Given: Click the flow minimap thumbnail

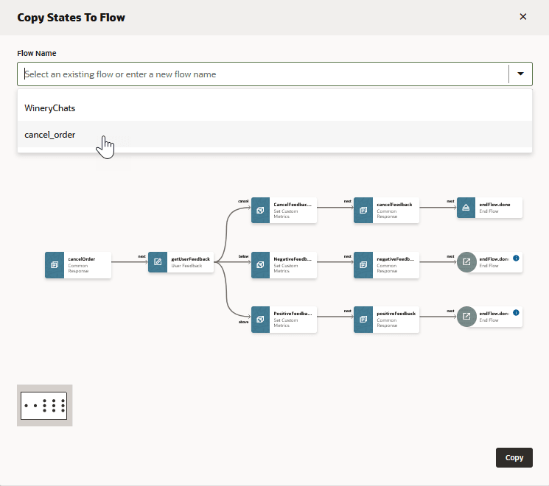Looking at the screenshot, I should 45,405.
